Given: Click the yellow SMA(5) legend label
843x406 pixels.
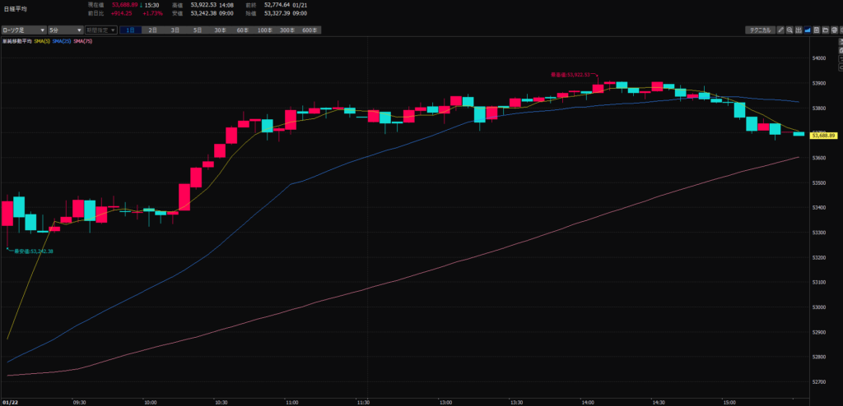Looking at the screenshot, I should click(x=42, y=40).
